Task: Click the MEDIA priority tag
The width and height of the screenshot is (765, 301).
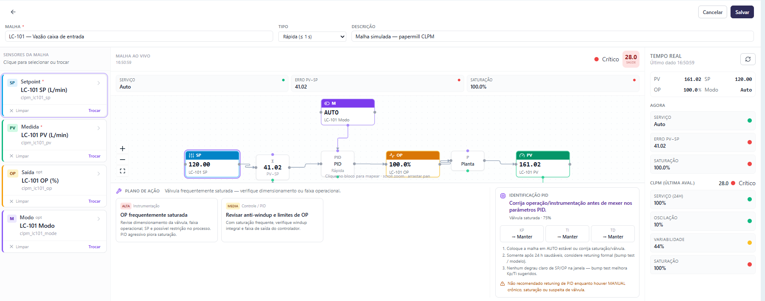Action: tap(233, 206)
